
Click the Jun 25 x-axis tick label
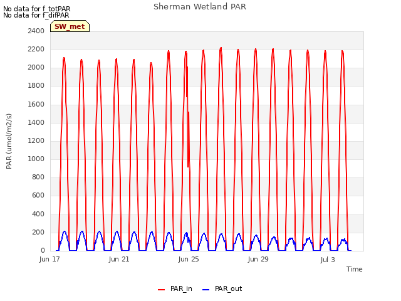(x=189, y=260)
